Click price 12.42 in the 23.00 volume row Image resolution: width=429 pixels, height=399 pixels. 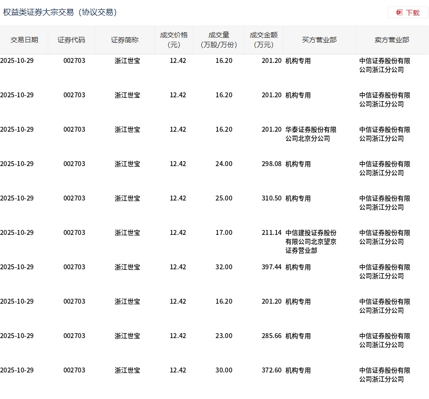[178, 336]
